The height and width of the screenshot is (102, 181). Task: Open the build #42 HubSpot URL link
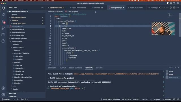coord(116,74)
